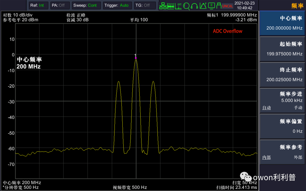
Task: Click the time 10:49:42 display
Action: [245, 8]
